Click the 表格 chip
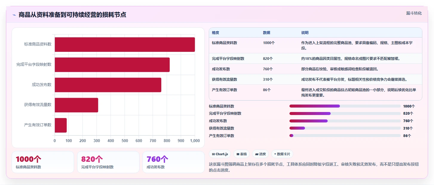Viewport: 434px width, 185px height. click(x=242, y=154)
